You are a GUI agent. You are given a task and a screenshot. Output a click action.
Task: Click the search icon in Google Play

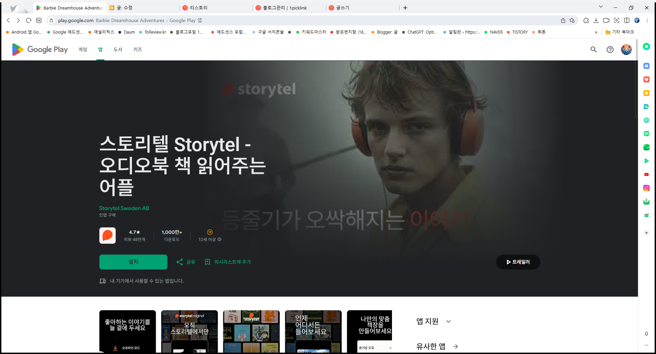point(593,50)
